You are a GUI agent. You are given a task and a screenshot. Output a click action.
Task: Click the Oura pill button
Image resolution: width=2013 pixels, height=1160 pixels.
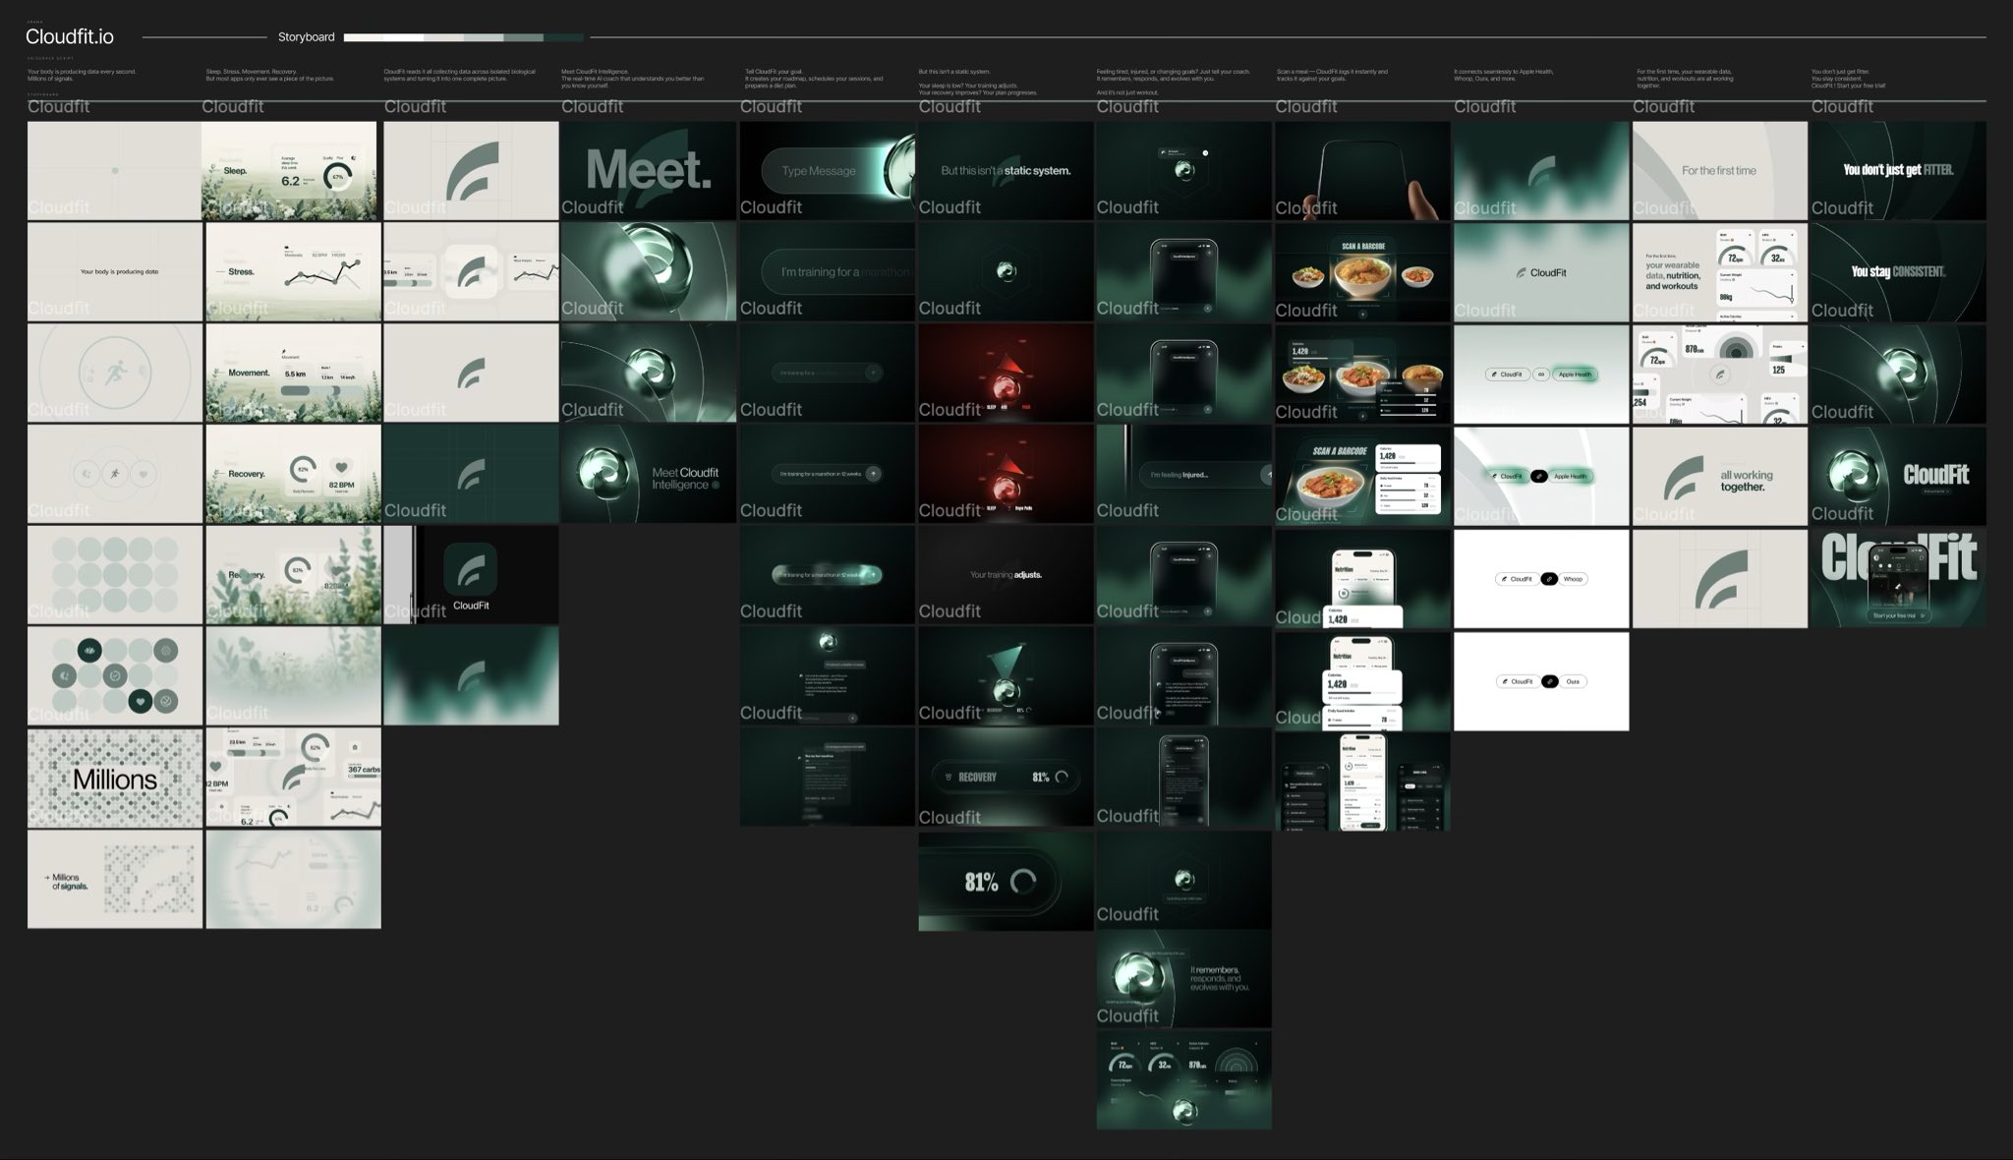point(1573,681)
